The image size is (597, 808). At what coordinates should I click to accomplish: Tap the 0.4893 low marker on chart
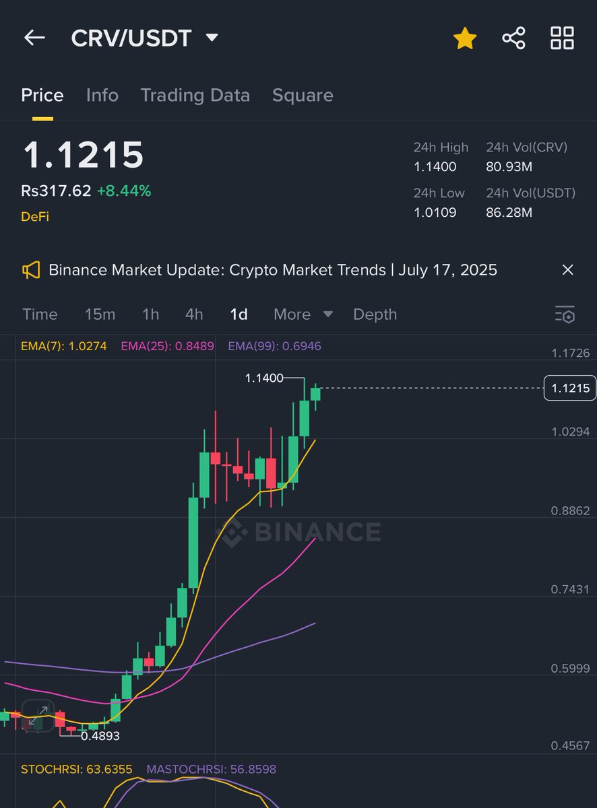[x=100, y=736]
